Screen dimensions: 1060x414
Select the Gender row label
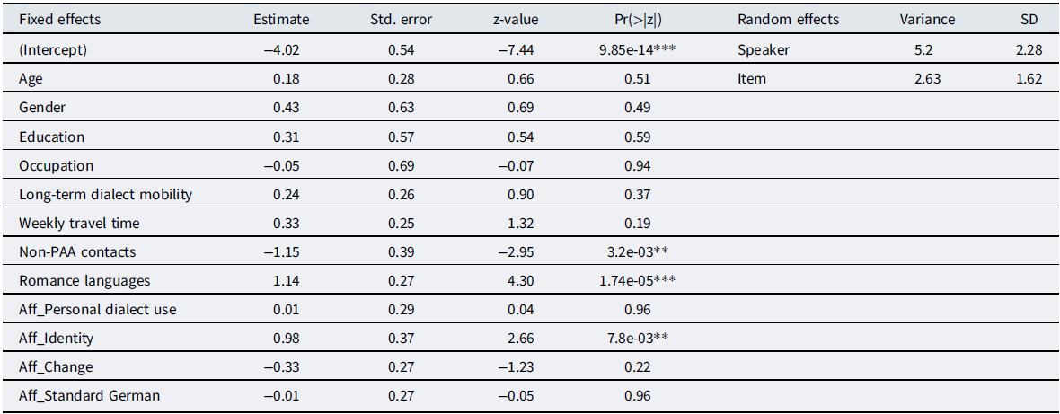41,108
